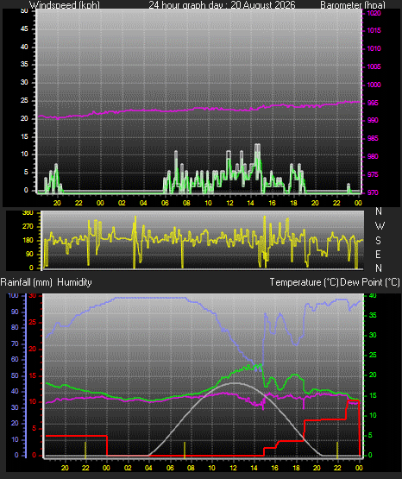Image resolution: width=402 pixels, height=479 pixels.
Task: Select 270 on the wind direction axis
Action: click(28, 227)
